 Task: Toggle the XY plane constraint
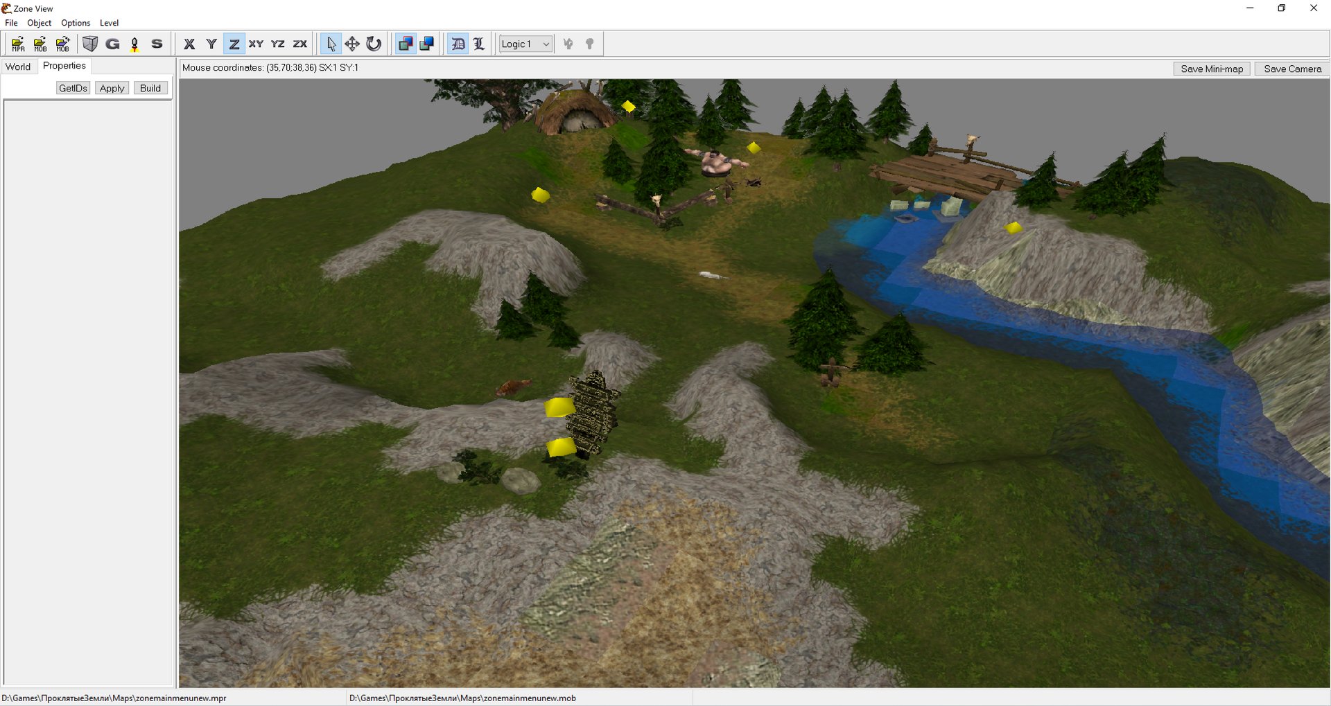coord(256,44)
